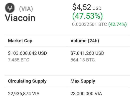Click the $4,52 USD price
Viewport: 134px width, 99px height.
pos(87,7)
